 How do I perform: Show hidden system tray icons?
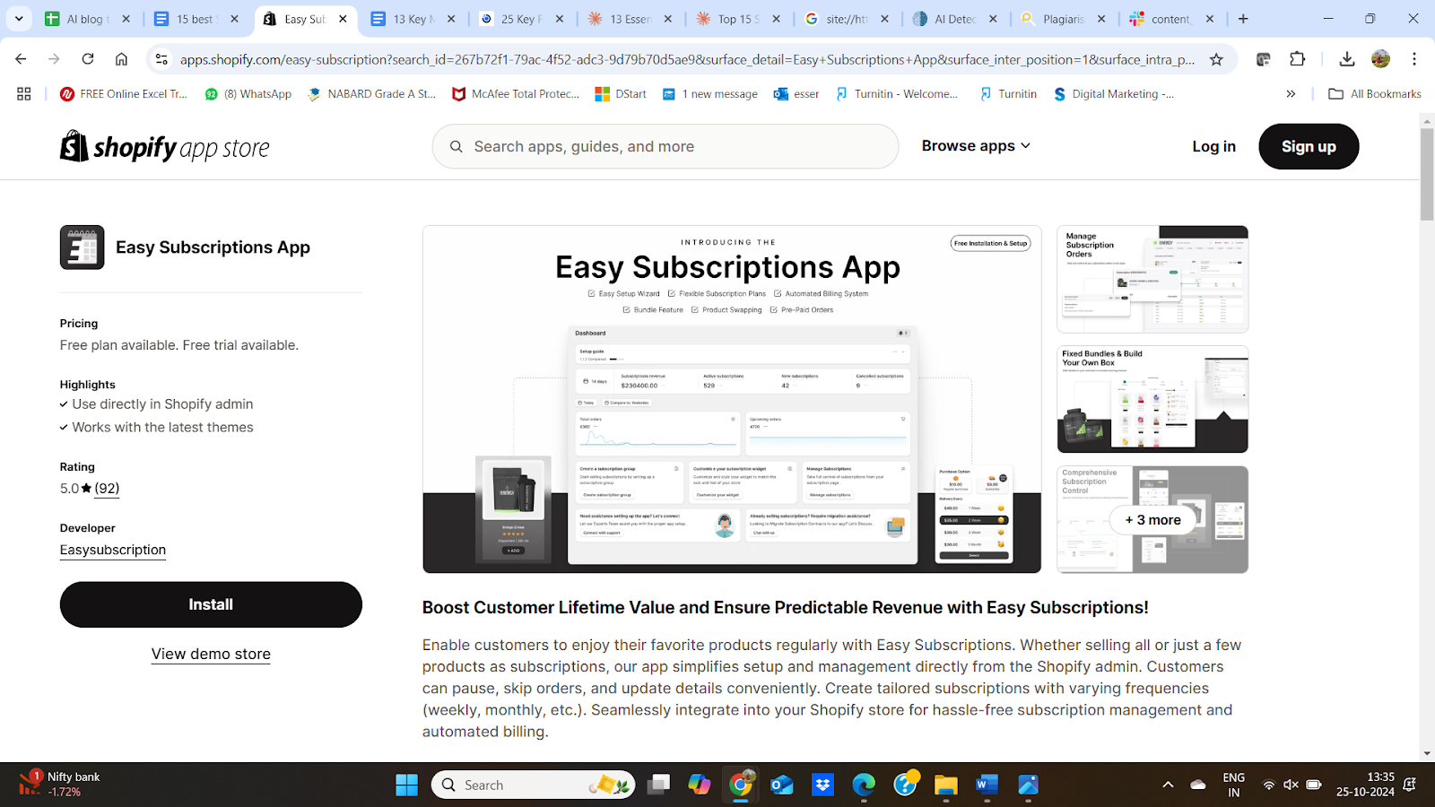[1168, 785]
